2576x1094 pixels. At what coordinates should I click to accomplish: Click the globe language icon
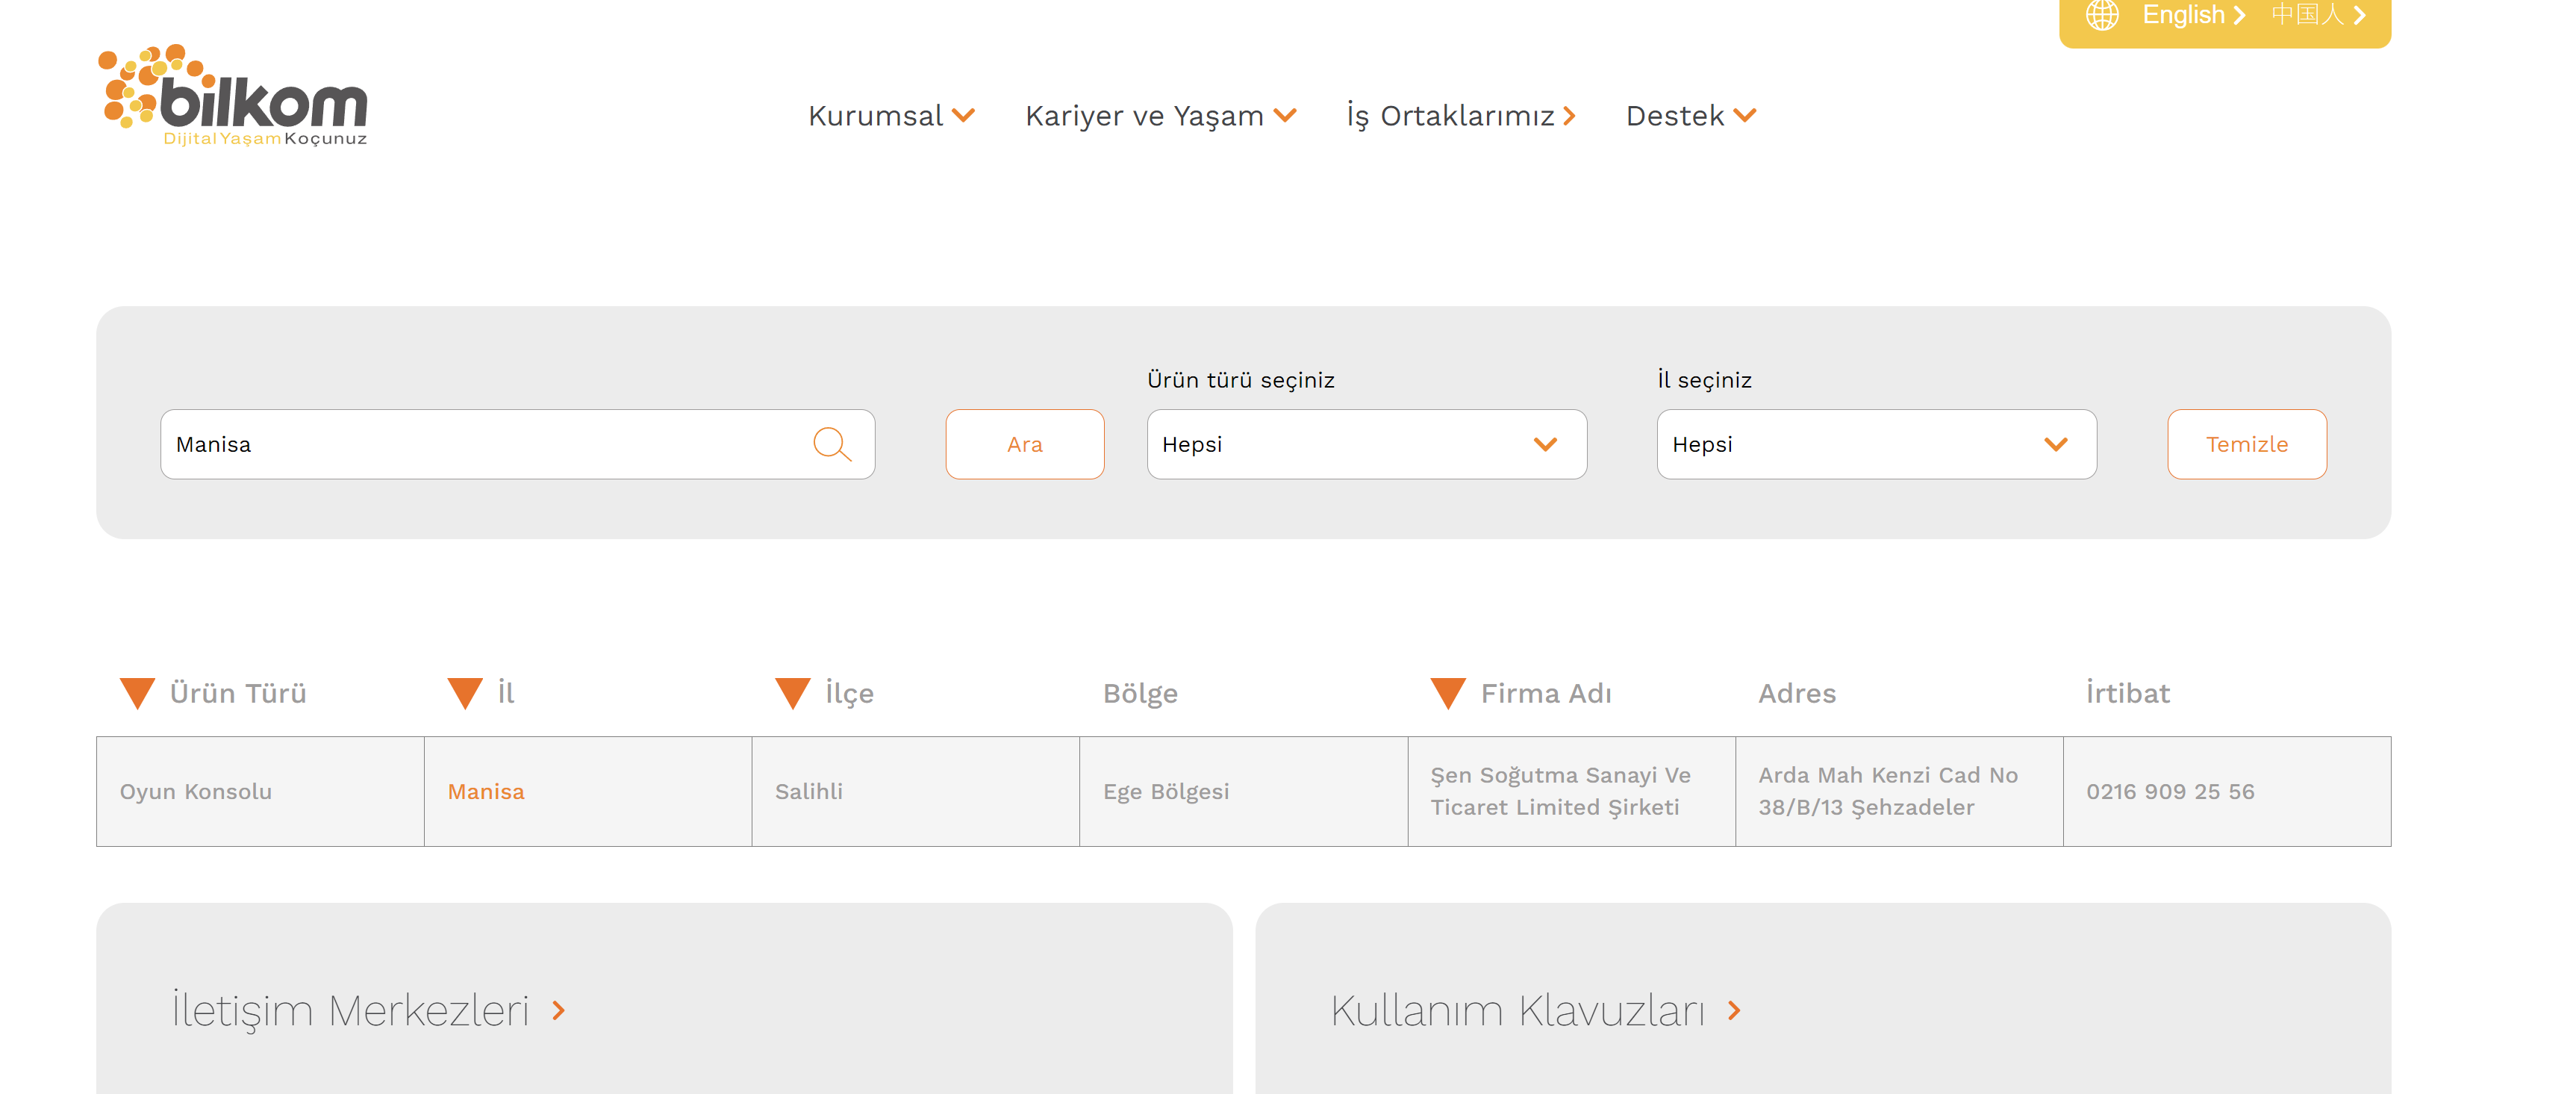click(2101, 15)
